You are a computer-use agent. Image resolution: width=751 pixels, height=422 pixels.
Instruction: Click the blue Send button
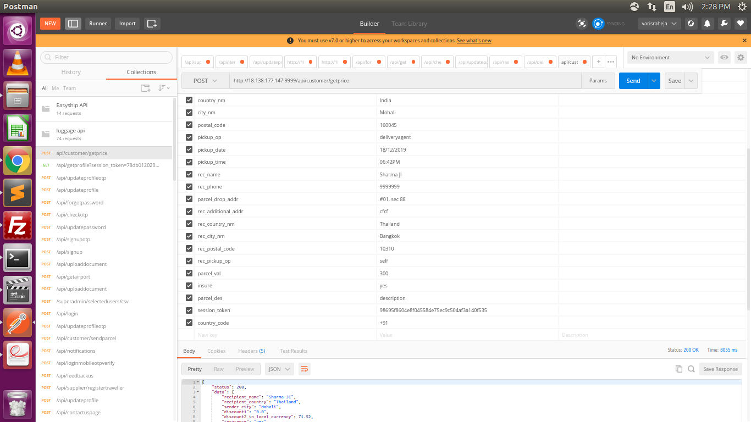[633, 81]
